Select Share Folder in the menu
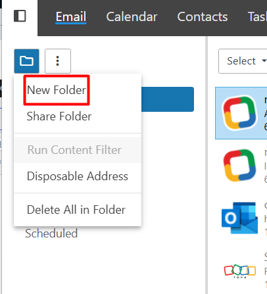Image resolution: width=267 pixels, height=294 pixels. click(x=59, y=116)
